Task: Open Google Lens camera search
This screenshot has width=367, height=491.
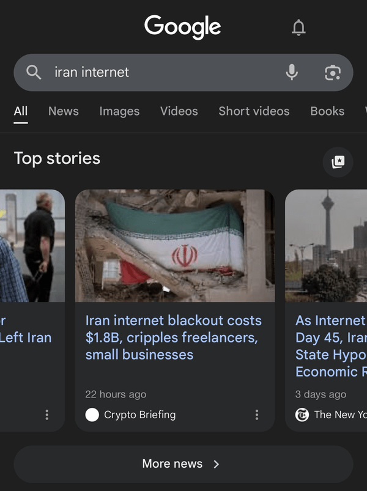Action: pos(333,73)
